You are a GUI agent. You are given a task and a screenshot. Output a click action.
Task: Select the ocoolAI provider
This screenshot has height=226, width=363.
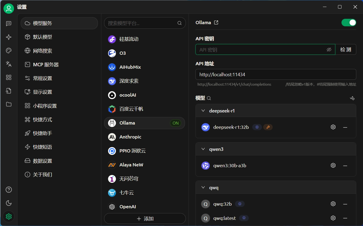pos(145,95)
